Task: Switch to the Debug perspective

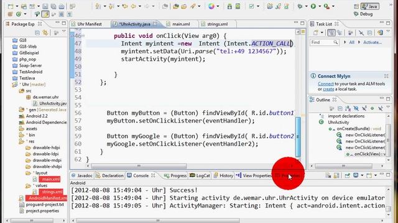Action: (x=363, y=14)
